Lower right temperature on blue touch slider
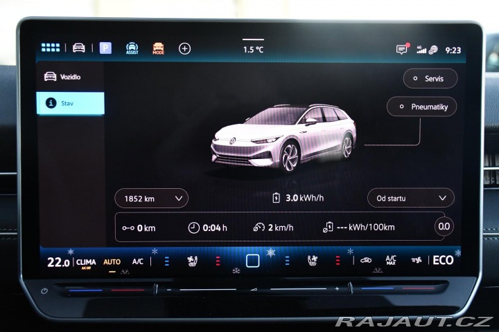Viewport: 499px width, 332px height. [378, 288]
